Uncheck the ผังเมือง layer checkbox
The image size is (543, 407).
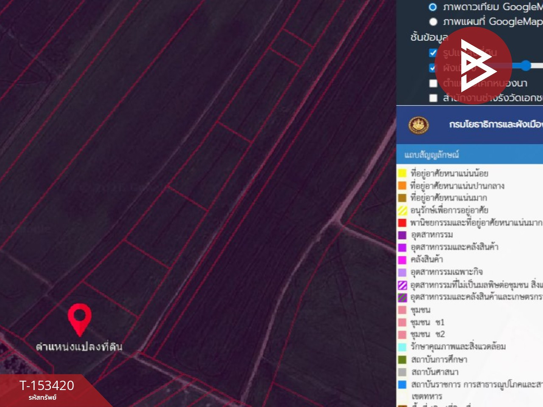click(433, 67)
